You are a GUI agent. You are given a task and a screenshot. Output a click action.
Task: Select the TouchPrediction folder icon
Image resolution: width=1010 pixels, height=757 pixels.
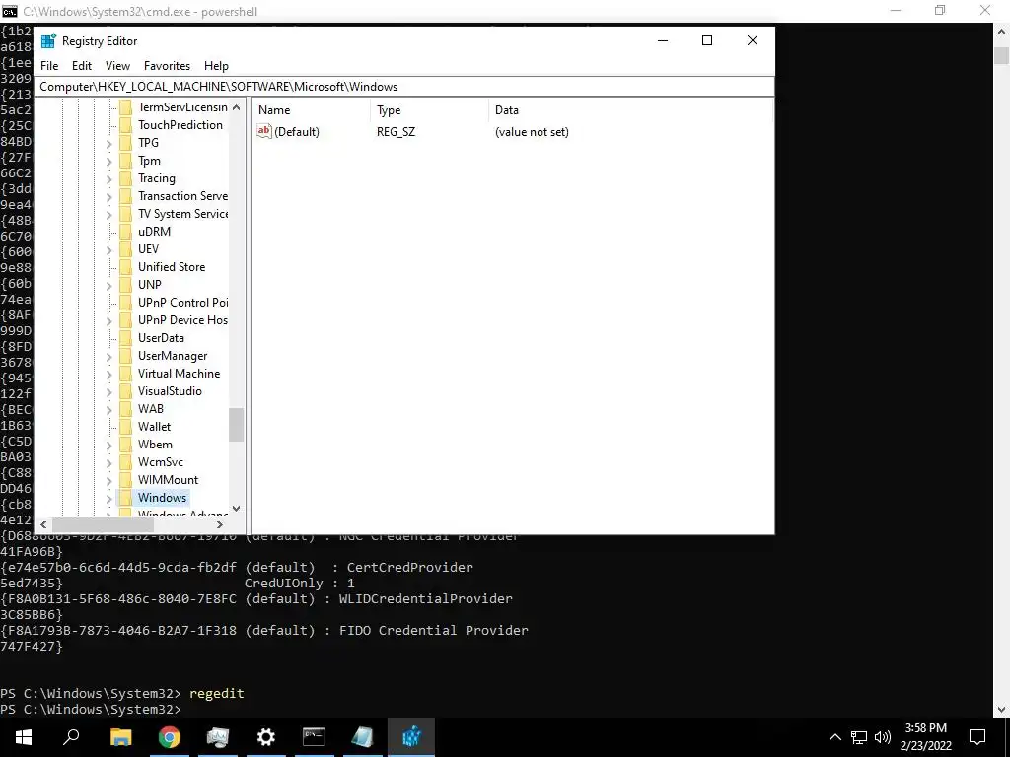click(125, 125)
